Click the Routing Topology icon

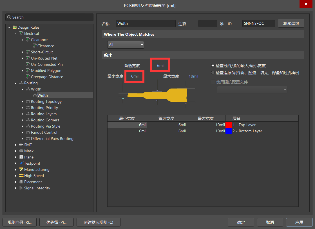click(28, 101)
